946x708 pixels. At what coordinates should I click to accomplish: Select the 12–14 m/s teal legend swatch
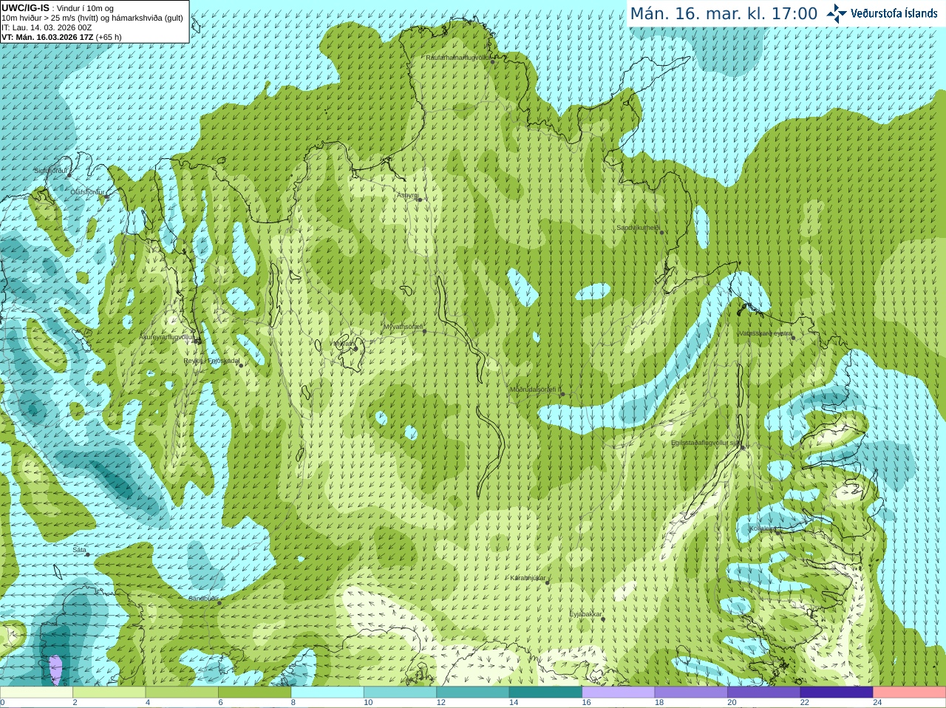[x=473, y=692]
